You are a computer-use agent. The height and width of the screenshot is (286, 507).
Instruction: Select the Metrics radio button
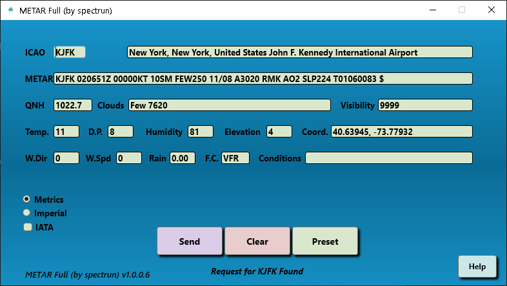pos(26,199)
